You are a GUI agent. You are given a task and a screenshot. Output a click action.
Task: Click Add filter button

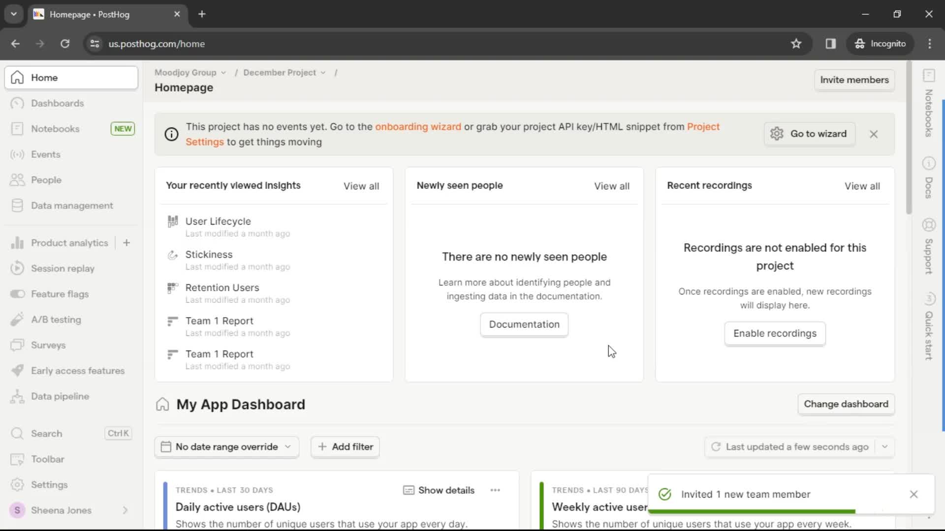(345, 447)
